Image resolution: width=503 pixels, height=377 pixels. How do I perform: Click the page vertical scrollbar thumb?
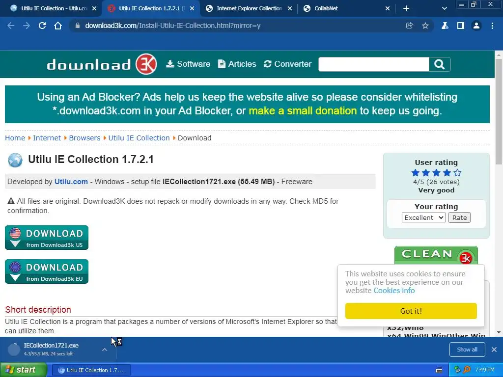pyautogui.click(x=499, y=112)
